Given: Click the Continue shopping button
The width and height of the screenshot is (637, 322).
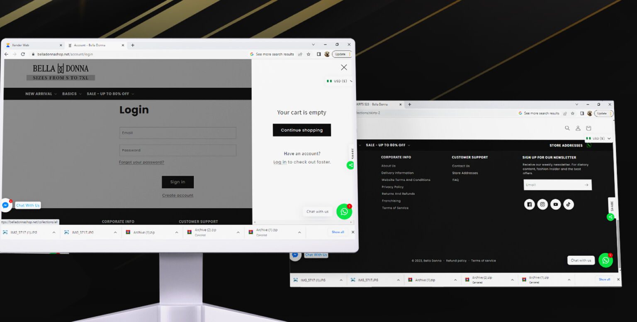Looking at the screenshot, I should coord(301,130).
